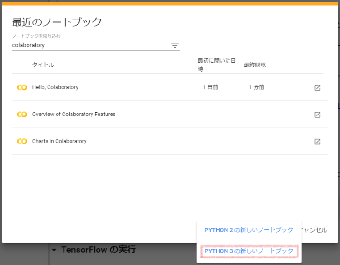
Task: Click the タイトル column header
Action: 43,65
